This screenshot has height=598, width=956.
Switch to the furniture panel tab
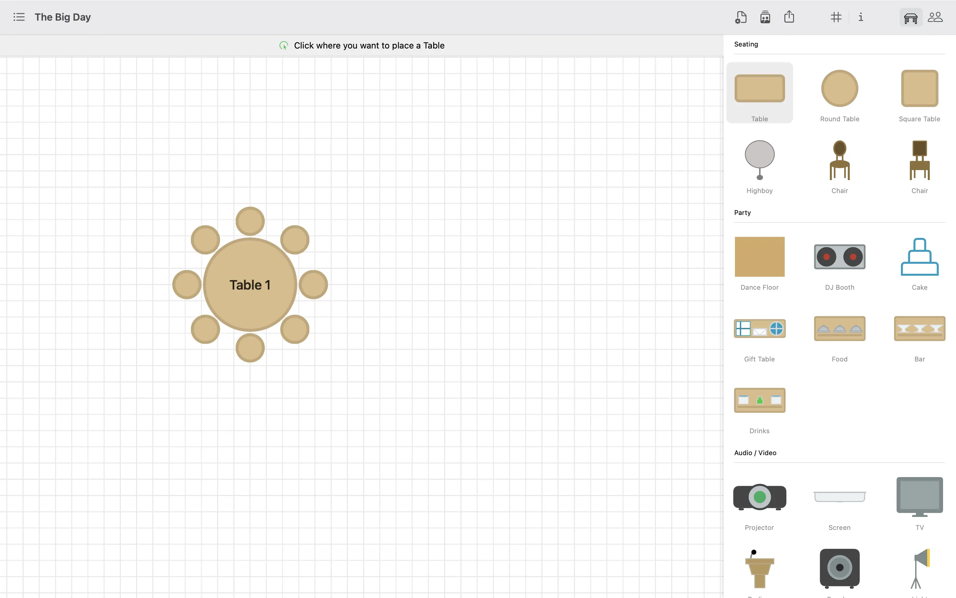click(x=911, y=17)
